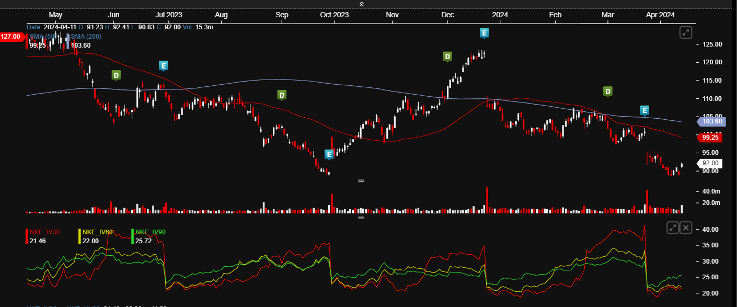
Task: Click the Nov time axis label
Action: (392, 15)
